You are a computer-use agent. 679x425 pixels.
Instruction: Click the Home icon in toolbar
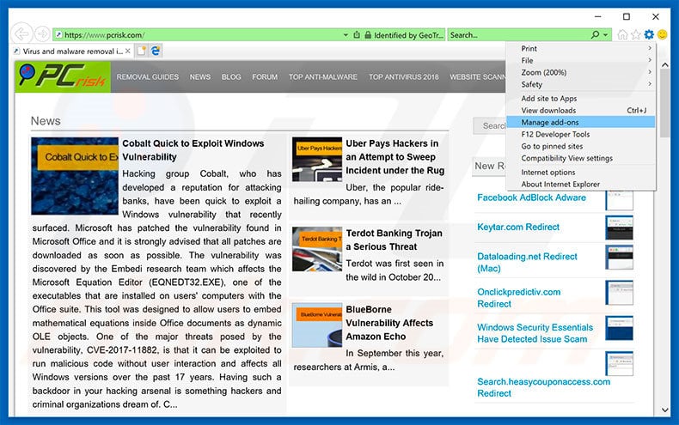click(622, 34)
